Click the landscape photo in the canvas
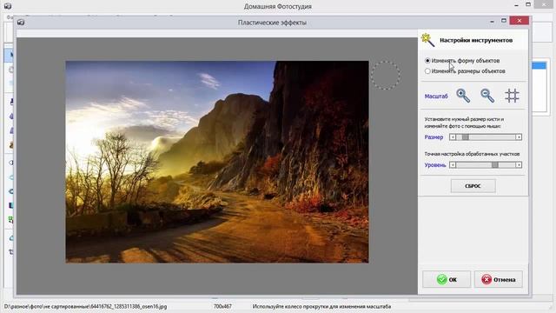This screenshot has height=313, width=556. point(217,162)
